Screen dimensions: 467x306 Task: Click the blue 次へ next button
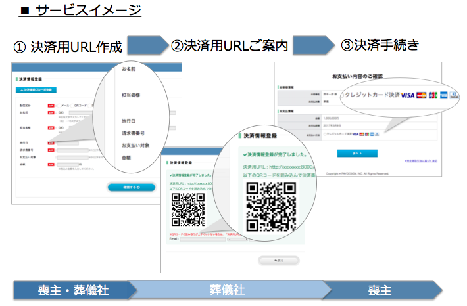357,153
